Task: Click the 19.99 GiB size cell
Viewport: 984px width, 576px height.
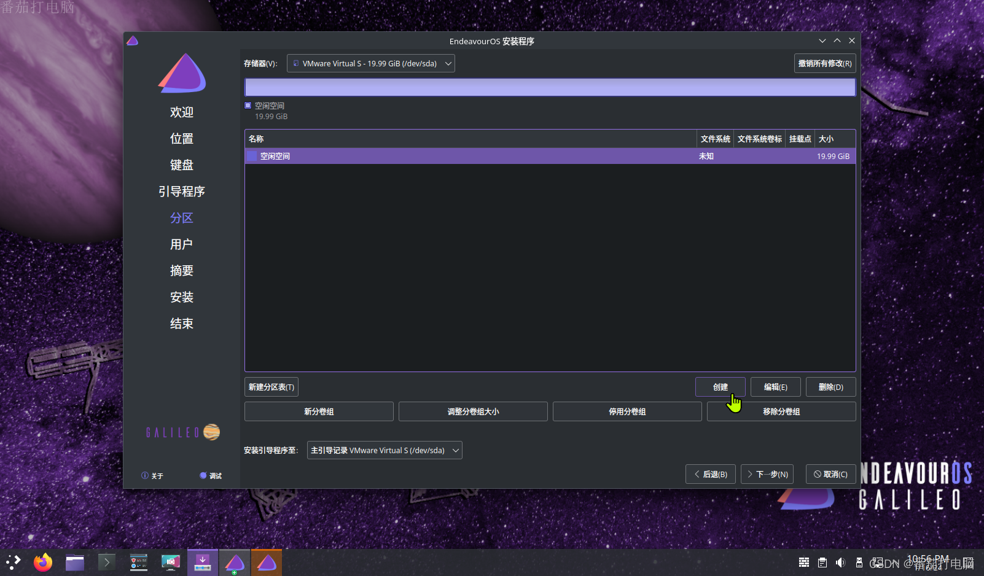Action: (x=834, y=156)
